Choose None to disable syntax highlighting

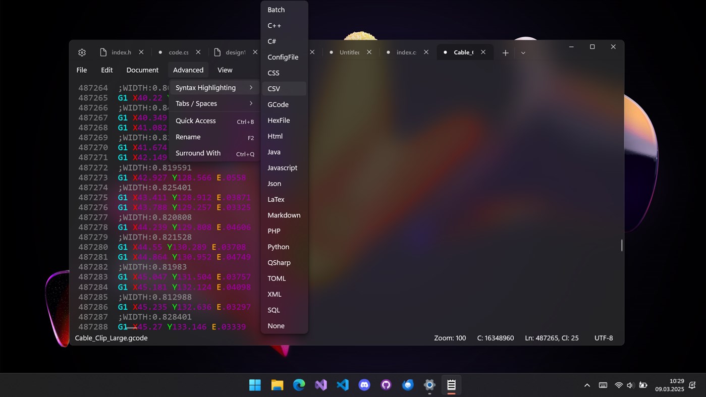[284, 326]
